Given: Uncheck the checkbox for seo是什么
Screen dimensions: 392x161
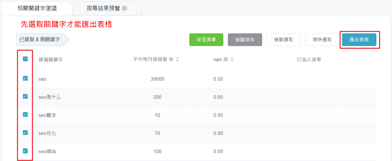Looking at the screenshot, I should pos(25,97).
